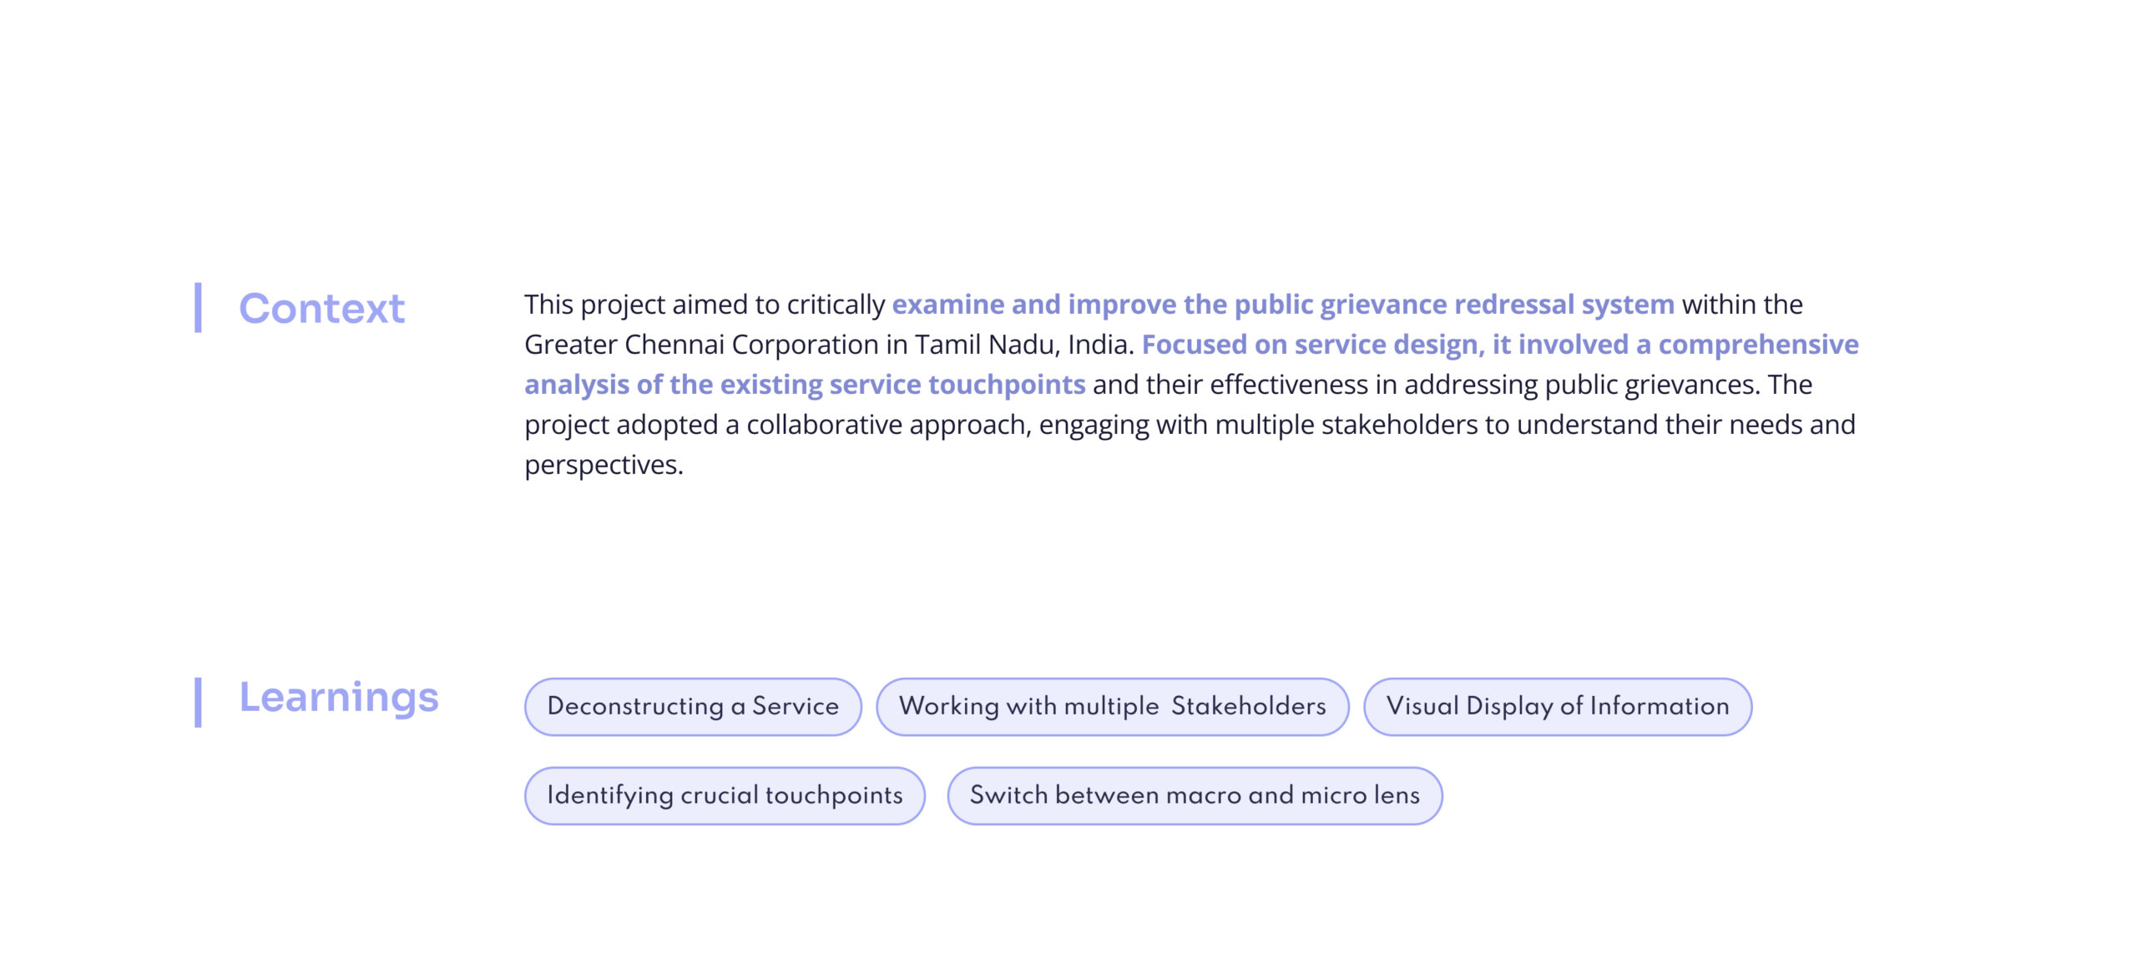Click the final word 'perspectives.' in paragraph
The height and width of the screenshot is (969, 2137).
[604, 465]
